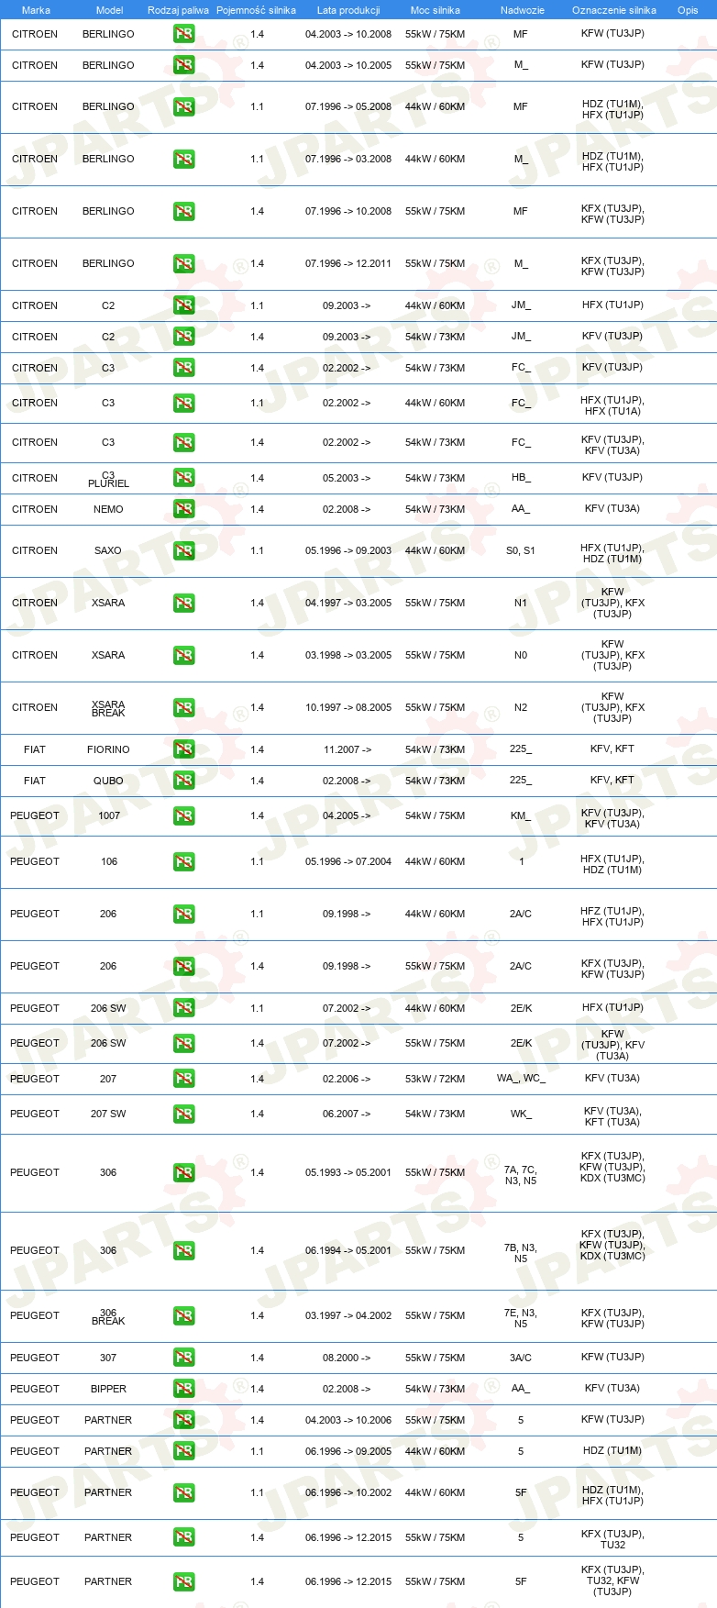
Task: Click production dates 10.1997 -> 08.2005
Action: click(348, 707)
